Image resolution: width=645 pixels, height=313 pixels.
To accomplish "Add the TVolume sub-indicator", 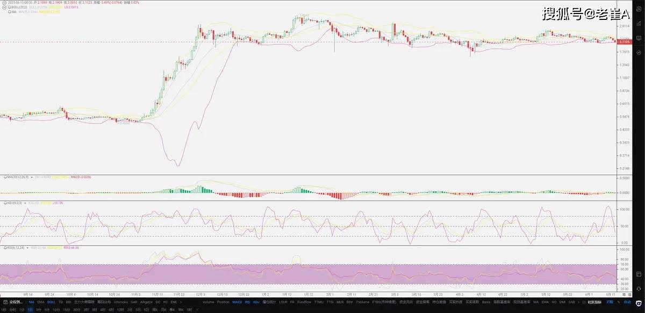I will pyautogui.click(x=362, y=302).
